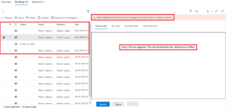The width and height of the screenshot is (226, 109).
Task: Click recipient Default on Sep 8 4:16 row
Action: click(x=64, y=31)
